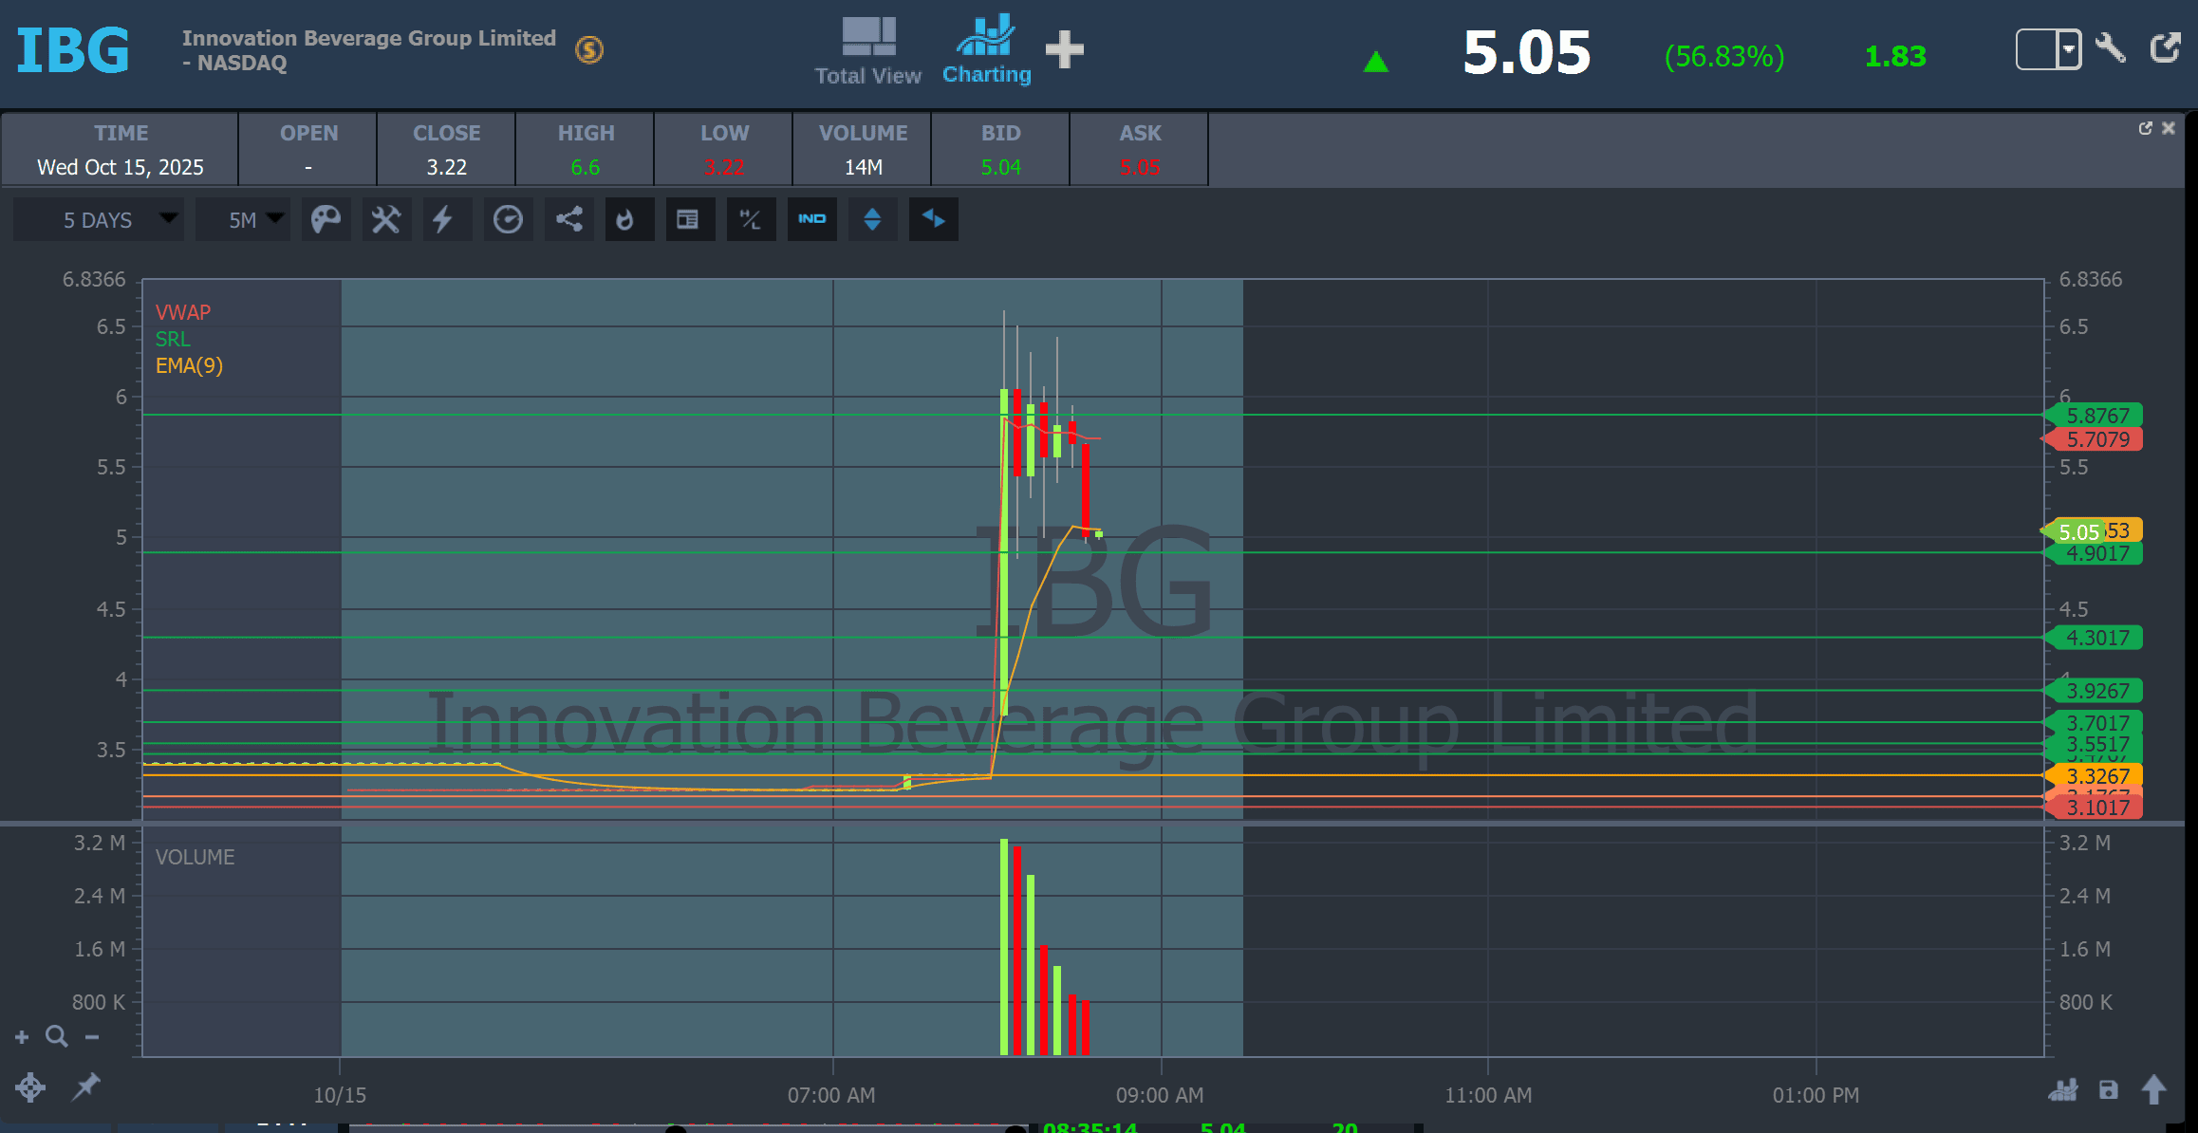Viewport: 2198px width, 1133px height.
Task: Toggle the flame heat indicator button
Action: (625, 220)
